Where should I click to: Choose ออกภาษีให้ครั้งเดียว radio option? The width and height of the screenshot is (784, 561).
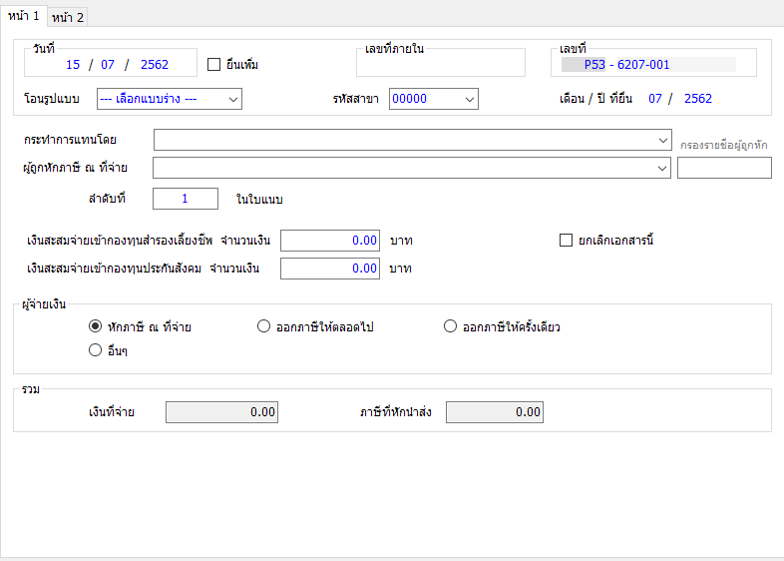coord(450,326)
